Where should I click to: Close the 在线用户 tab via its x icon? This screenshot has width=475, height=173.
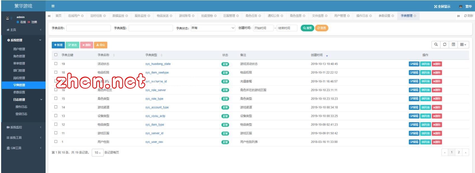coord(82,16)
